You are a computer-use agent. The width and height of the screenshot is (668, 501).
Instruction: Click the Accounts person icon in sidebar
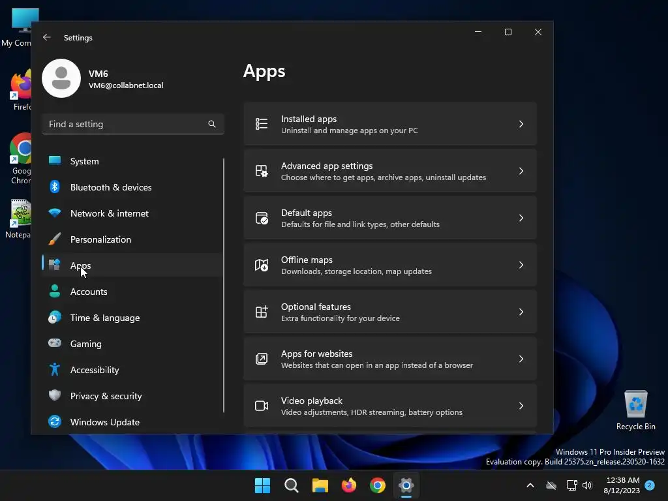point(55,291)
